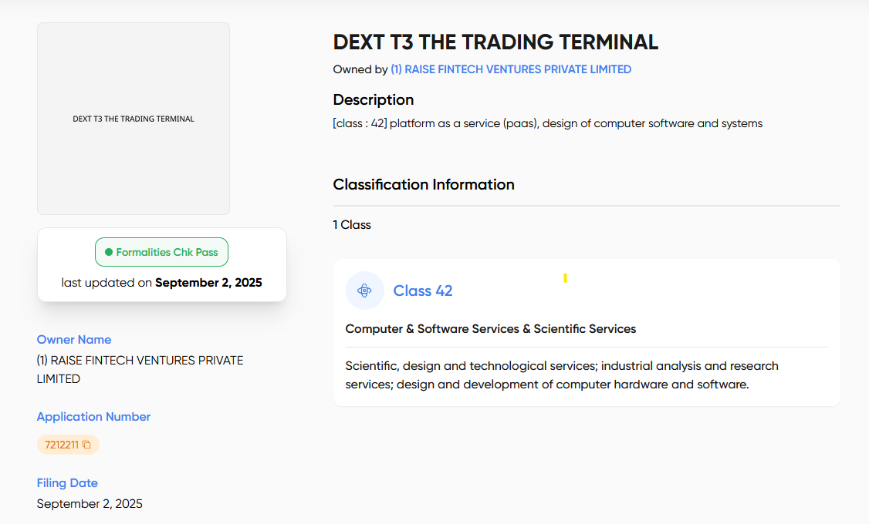Viewport: 869px width, 524px height.
Task: Click the DEXT T3 THE TRADING TERMINAL title
Action: 495,42
